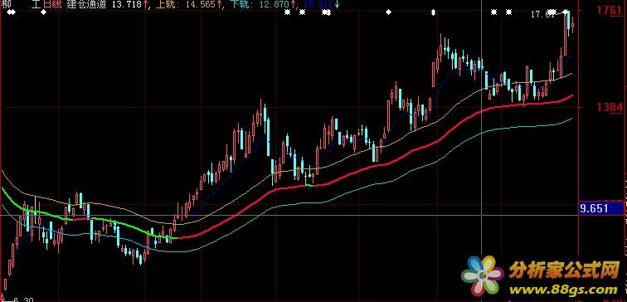Click the diamond marker beside the 17.61 high label
The width and height of the screenshot is (627, 302).
pos(566,12)
